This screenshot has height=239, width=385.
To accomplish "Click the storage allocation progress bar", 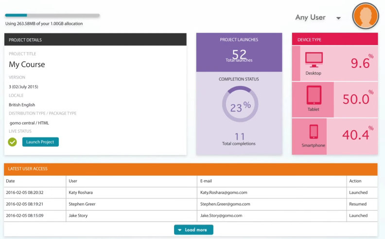I will click(x=52, y=16).
